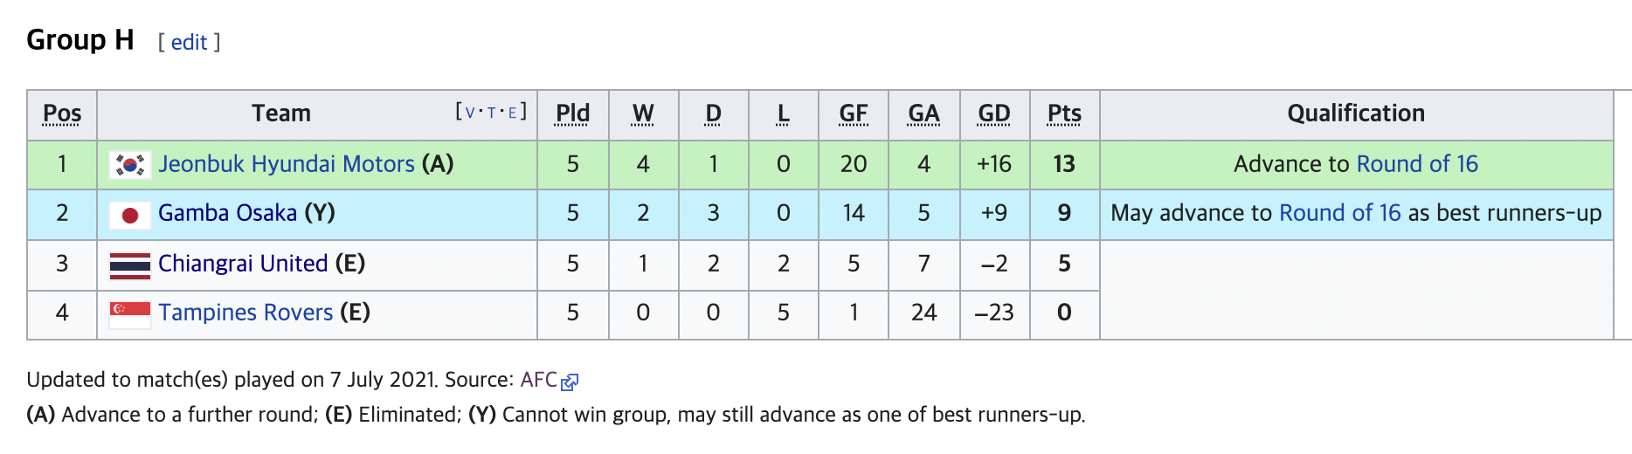The height and width of the screenshot is (454, 1632).
Task: Click external link icon next to AFC
Action: click(x=570, y=382)
